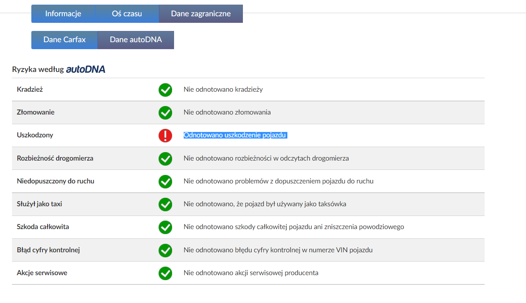526x303 pixels.
Task: Click the green checkmark for Kradzież
Action: pyautogui.click(x=165, y=90)
